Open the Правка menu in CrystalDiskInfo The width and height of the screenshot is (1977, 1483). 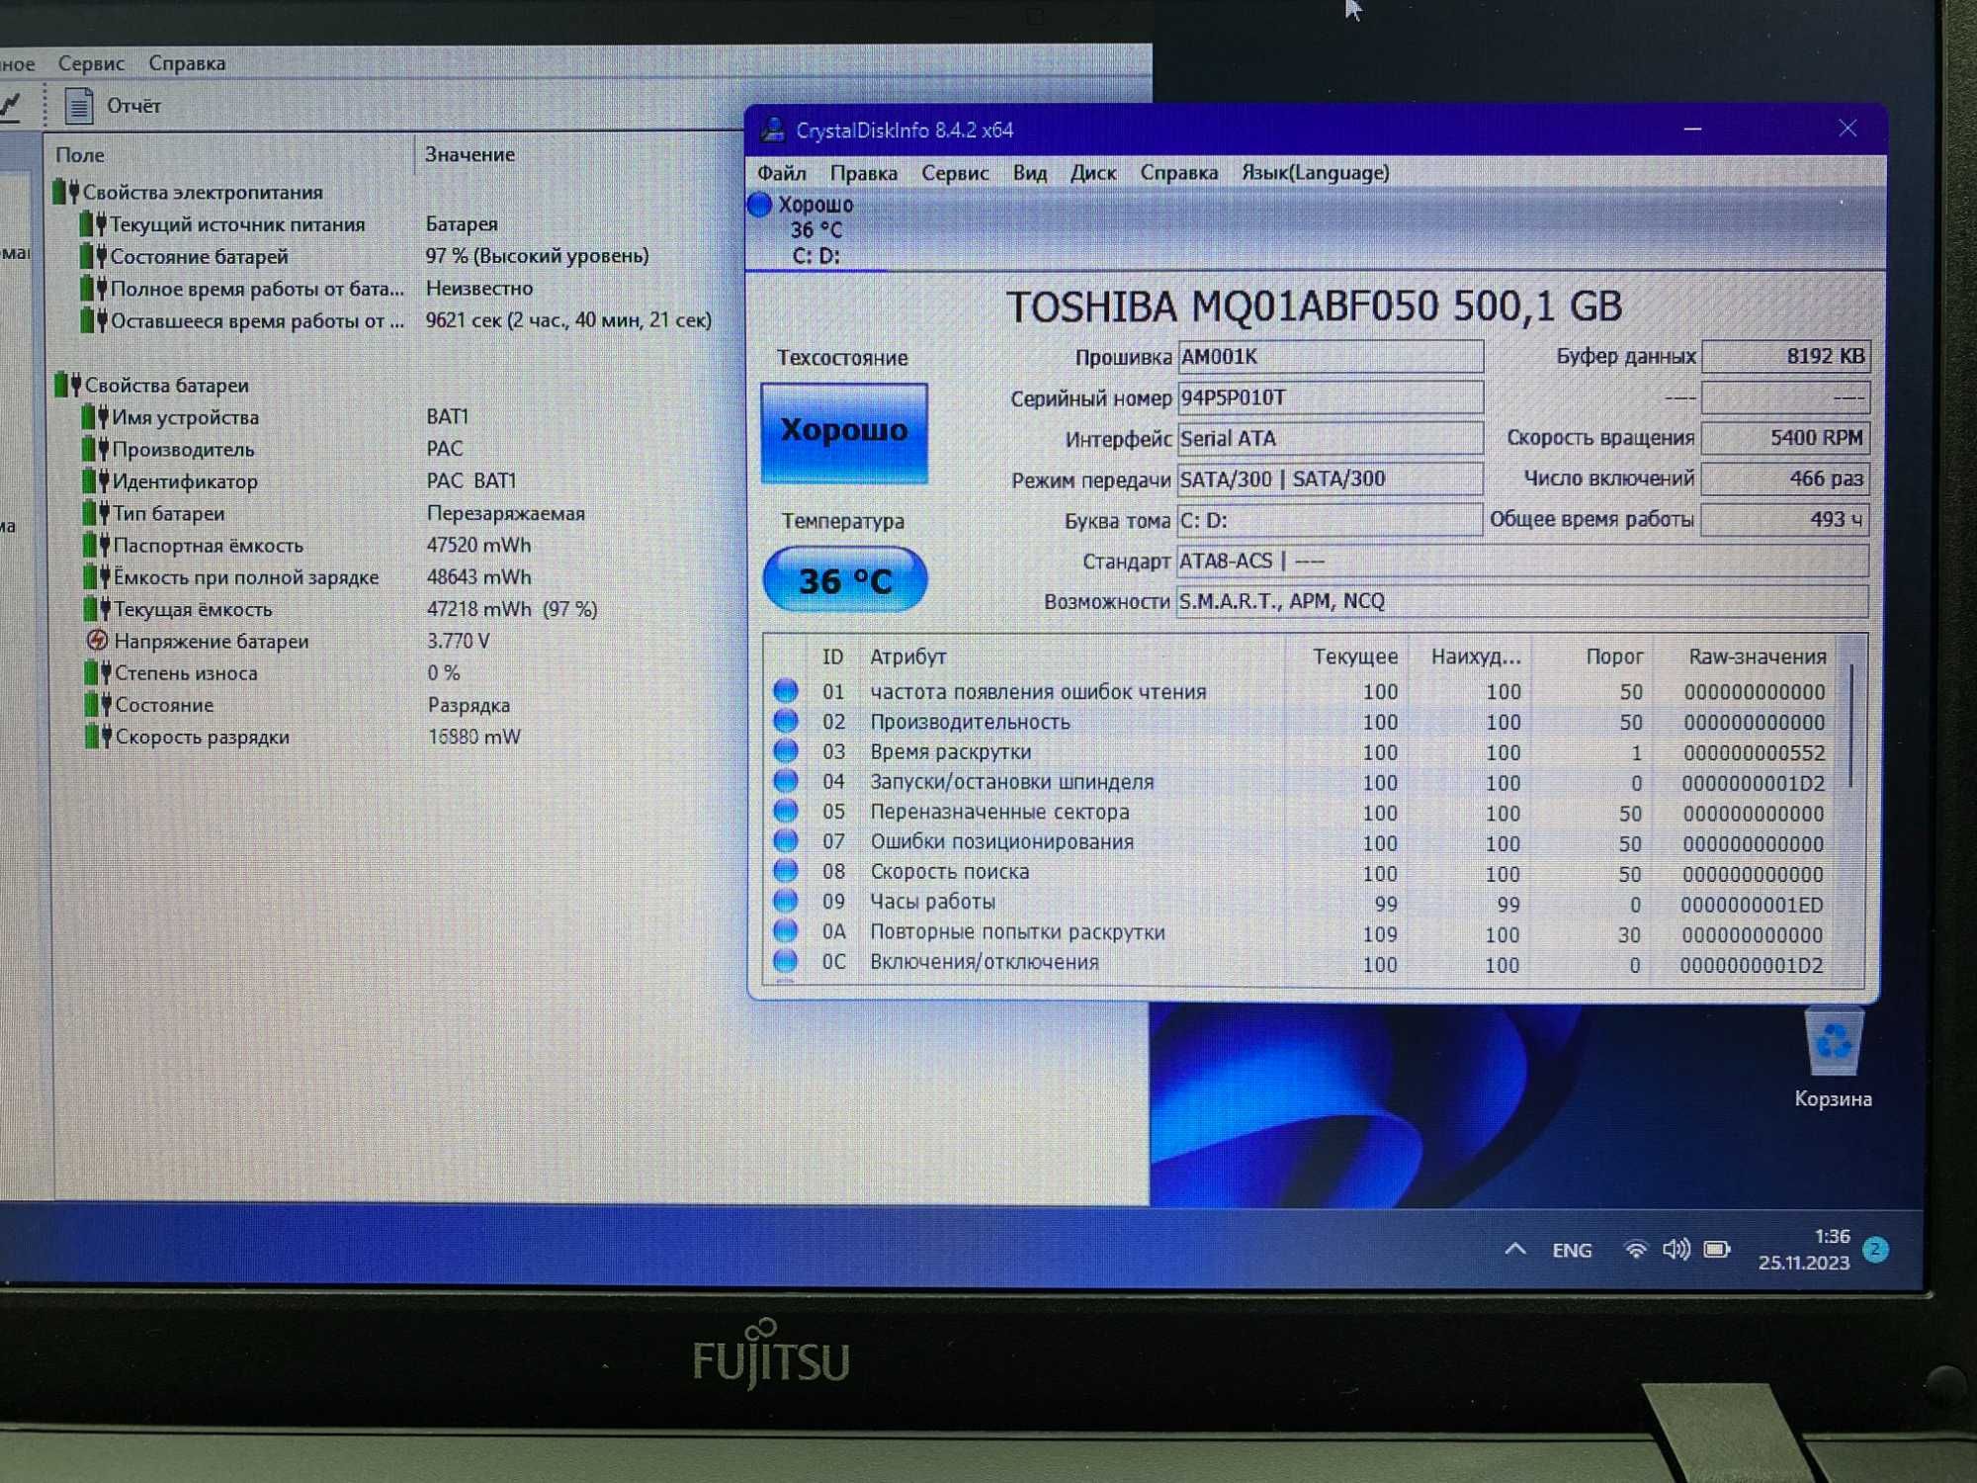pyautogui.click(x=864, y=173)
